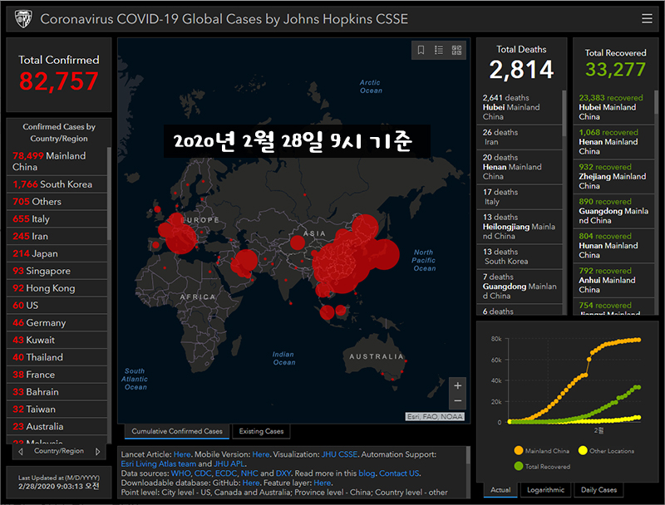Open the JHU APL link
The height and width of the screenshot is (505, 665).
tap(229, 464)
